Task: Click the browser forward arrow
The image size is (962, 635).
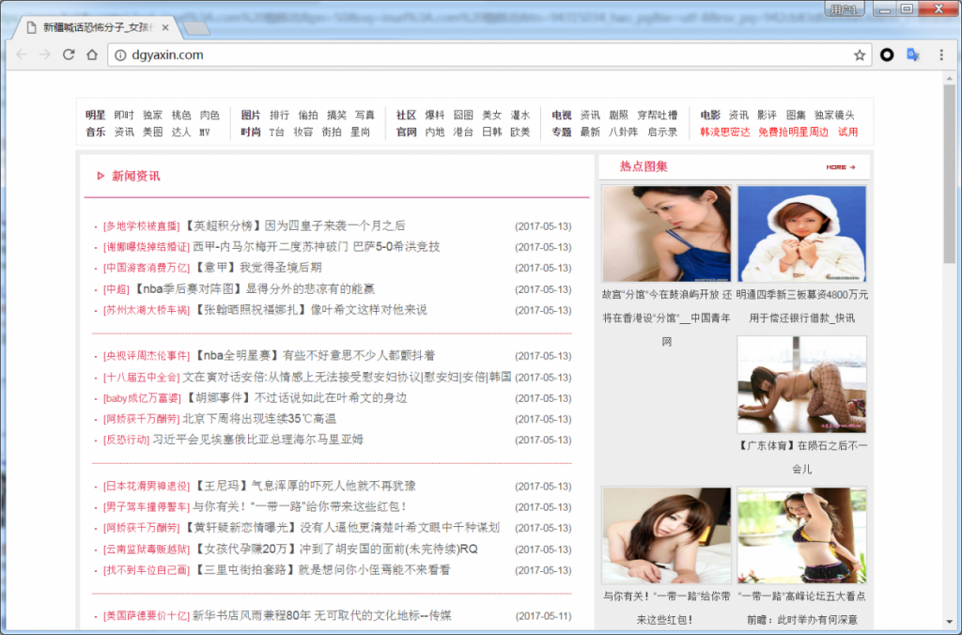Action: 45,54
